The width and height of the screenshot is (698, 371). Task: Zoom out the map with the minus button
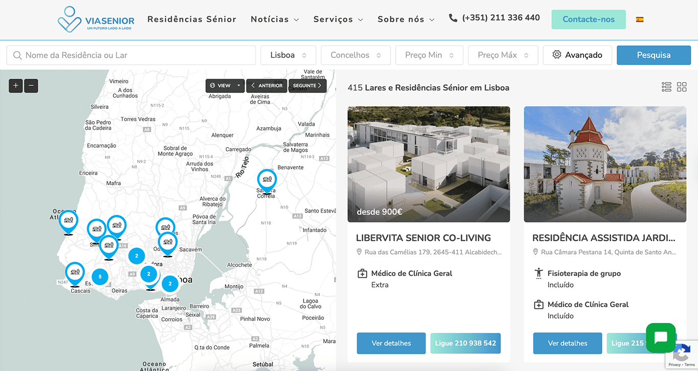click(x=31, y=86)
